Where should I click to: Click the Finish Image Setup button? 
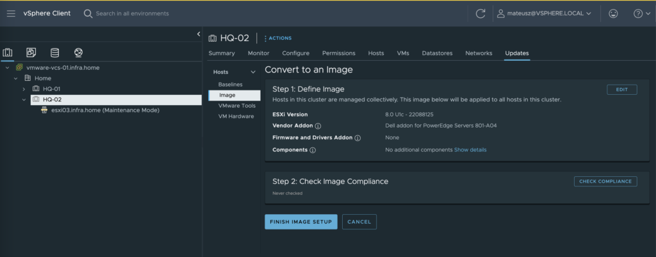coord(301,222)
